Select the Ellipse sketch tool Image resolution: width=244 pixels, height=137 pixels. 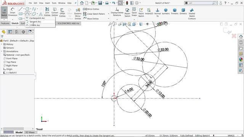34,14
